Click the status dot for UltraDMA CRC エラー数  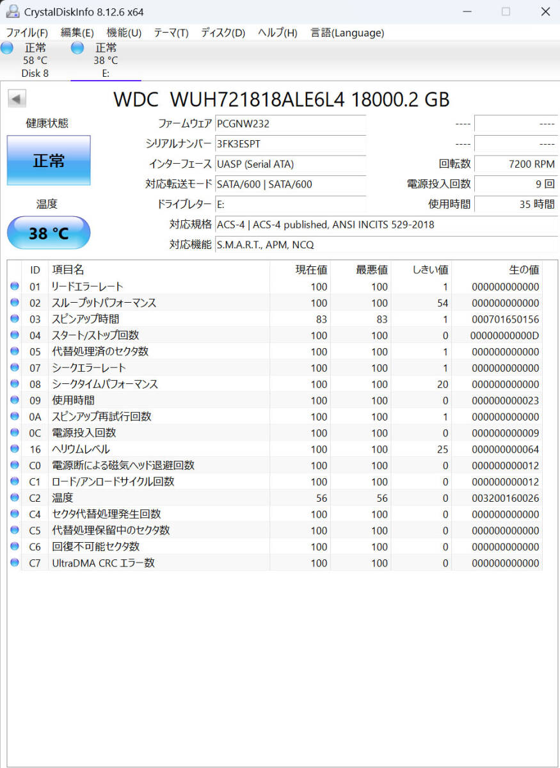click(14, 563)
